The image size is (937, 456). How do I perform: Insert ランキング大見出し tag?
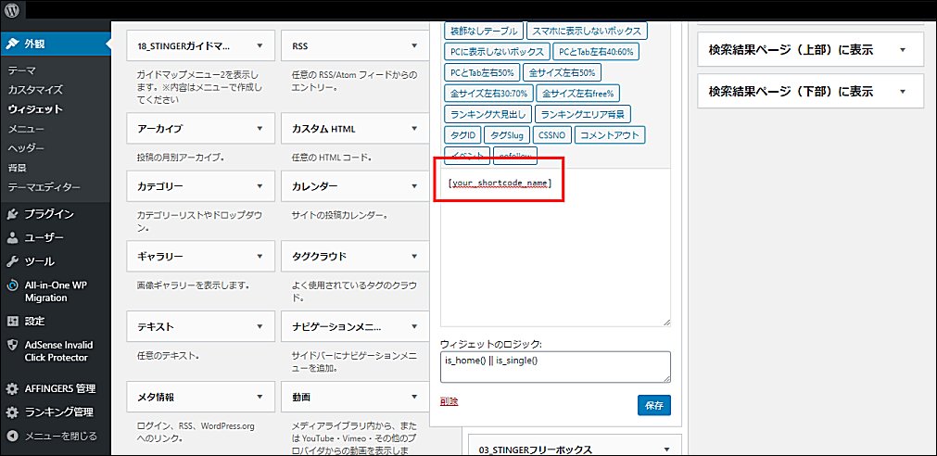[x=487, y=114]
